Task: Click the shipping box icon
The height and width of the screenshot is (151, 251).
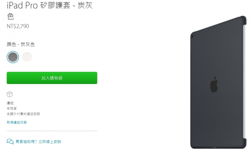Action: click(10, 94)
